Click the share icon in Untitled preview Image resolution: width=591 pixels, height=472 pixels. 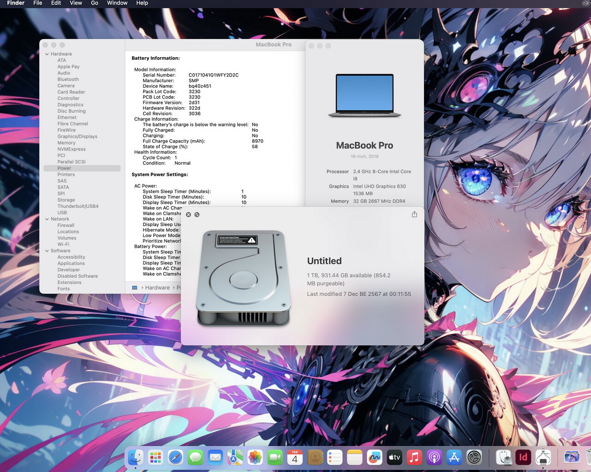(x=414, y=214)
